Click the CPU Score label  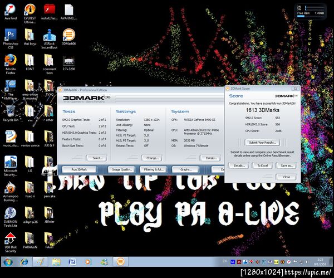tap(252, 131)
